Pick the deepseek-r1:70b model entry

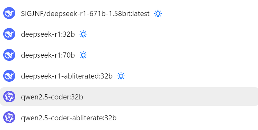48,55
